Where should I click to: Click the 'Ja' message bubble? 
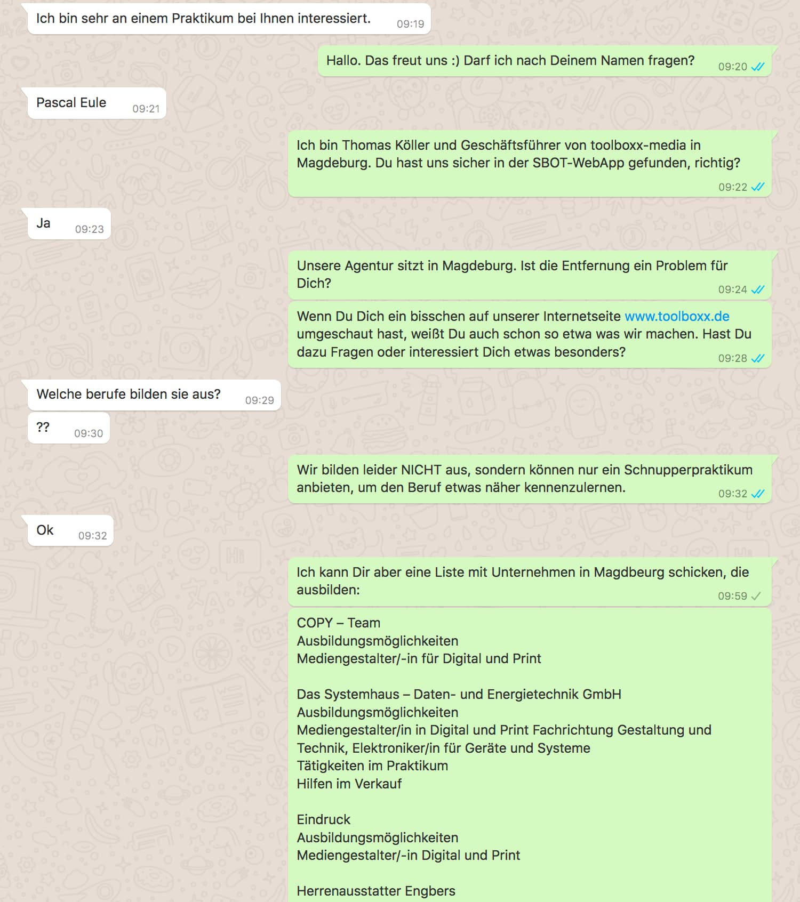click(x=69, y=224)
